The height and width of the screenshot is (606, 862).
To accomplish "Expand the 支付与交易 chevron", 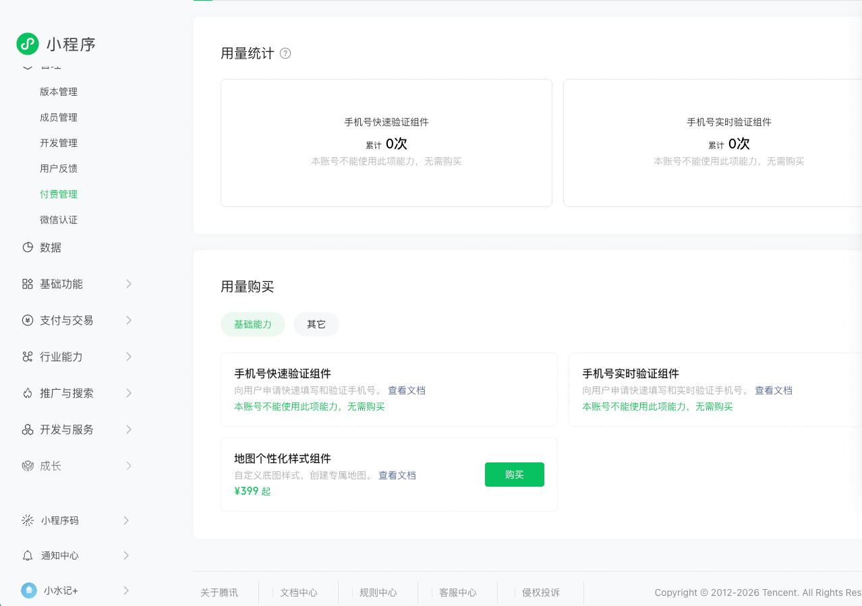I will (128, 320).
